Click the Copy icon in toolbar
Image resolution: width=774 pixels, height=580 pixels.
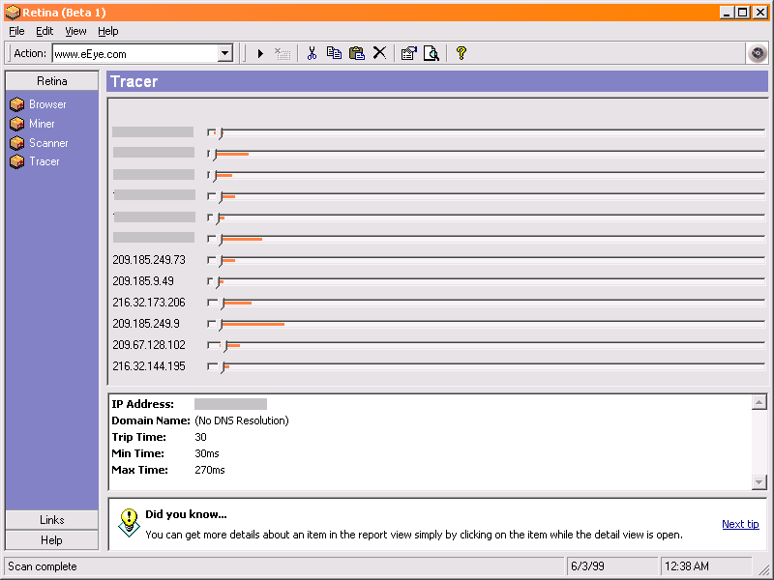334,53
